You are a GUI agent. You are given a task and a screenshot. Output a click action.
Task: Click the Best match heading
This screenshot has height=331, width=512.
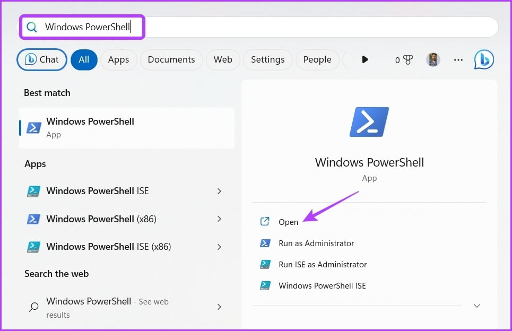point(47,93)
